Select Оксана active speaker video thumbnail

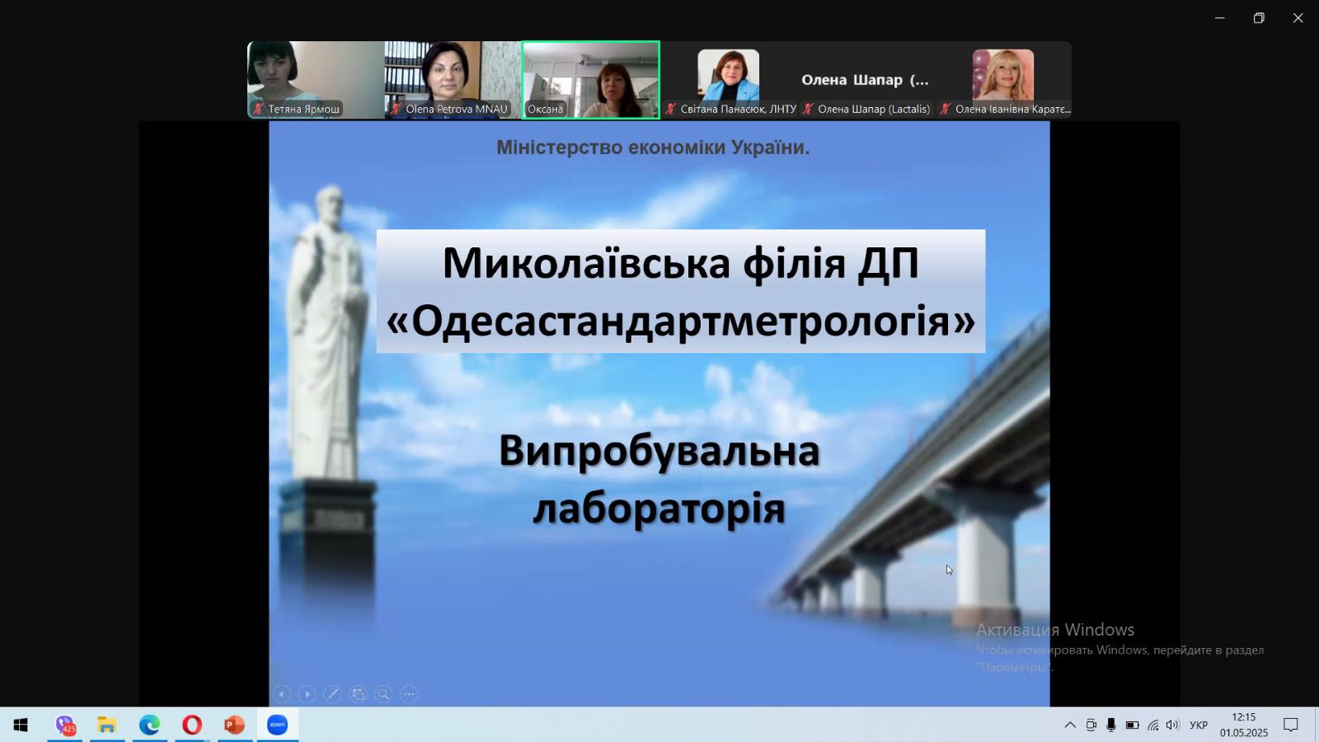(x=590, y=80)
